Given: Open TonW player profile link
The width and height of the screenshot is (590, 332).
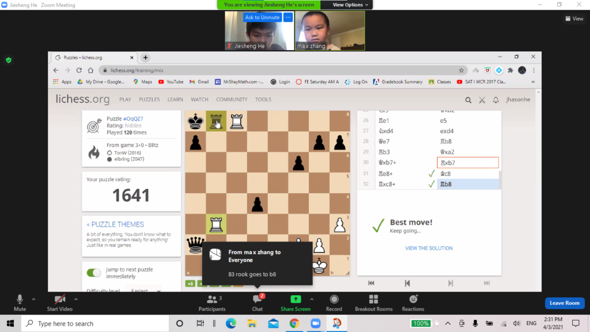Looking at the screenshot, I should tap(127, 153).
